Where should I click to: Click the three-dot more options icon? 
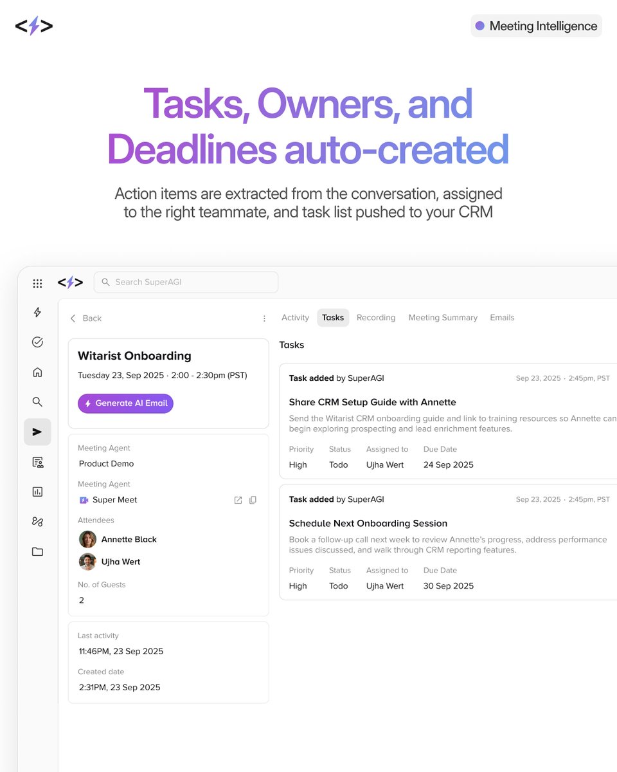pyautogui.click(x=264, y=318)
